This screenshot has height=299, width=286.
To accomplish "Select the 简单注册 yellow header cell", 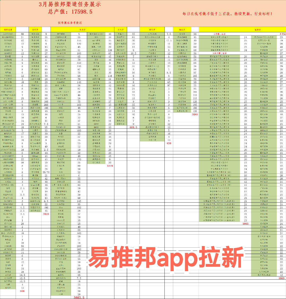I will (x=8, y=30).
